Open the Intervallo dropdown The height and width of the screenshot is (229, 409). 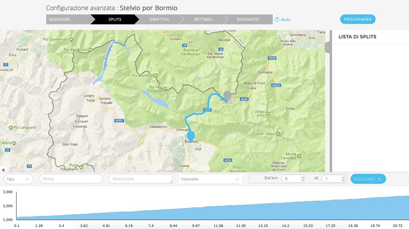pos(210,179)
